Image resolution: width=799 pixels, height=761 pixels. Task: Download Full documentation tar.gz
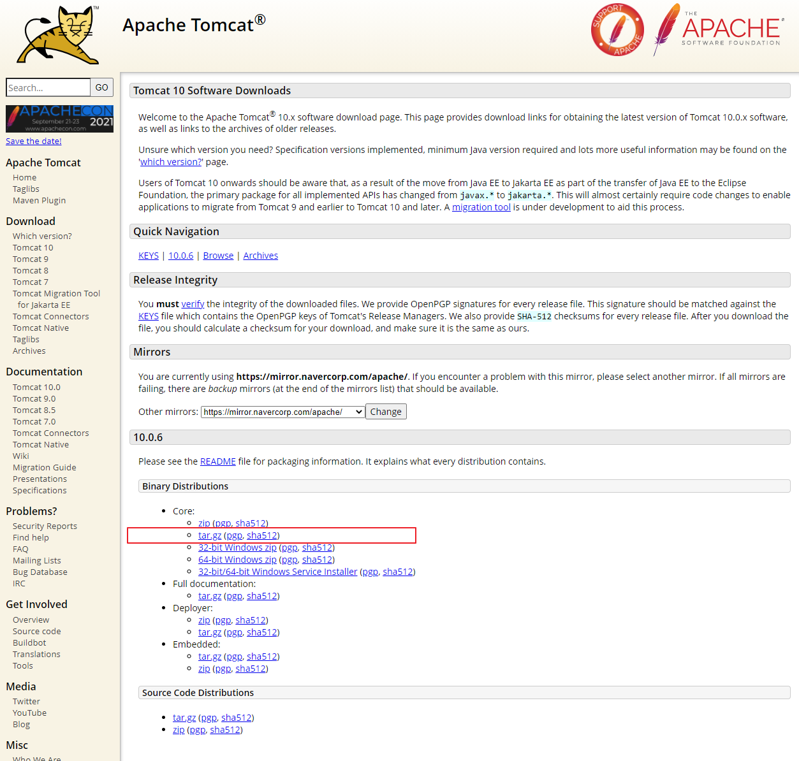coord(210,596)
